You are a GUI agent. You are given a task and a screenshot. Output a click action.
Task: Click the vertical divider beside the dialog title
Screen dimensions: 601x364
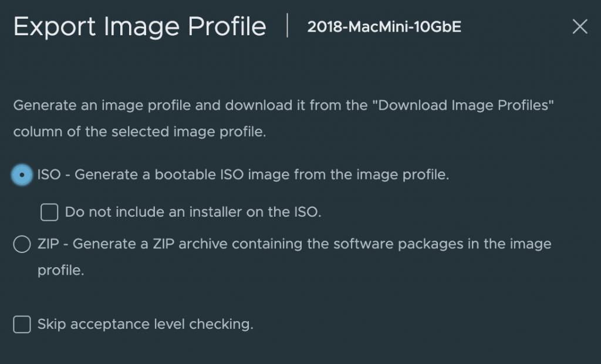[x=288, y=26]
